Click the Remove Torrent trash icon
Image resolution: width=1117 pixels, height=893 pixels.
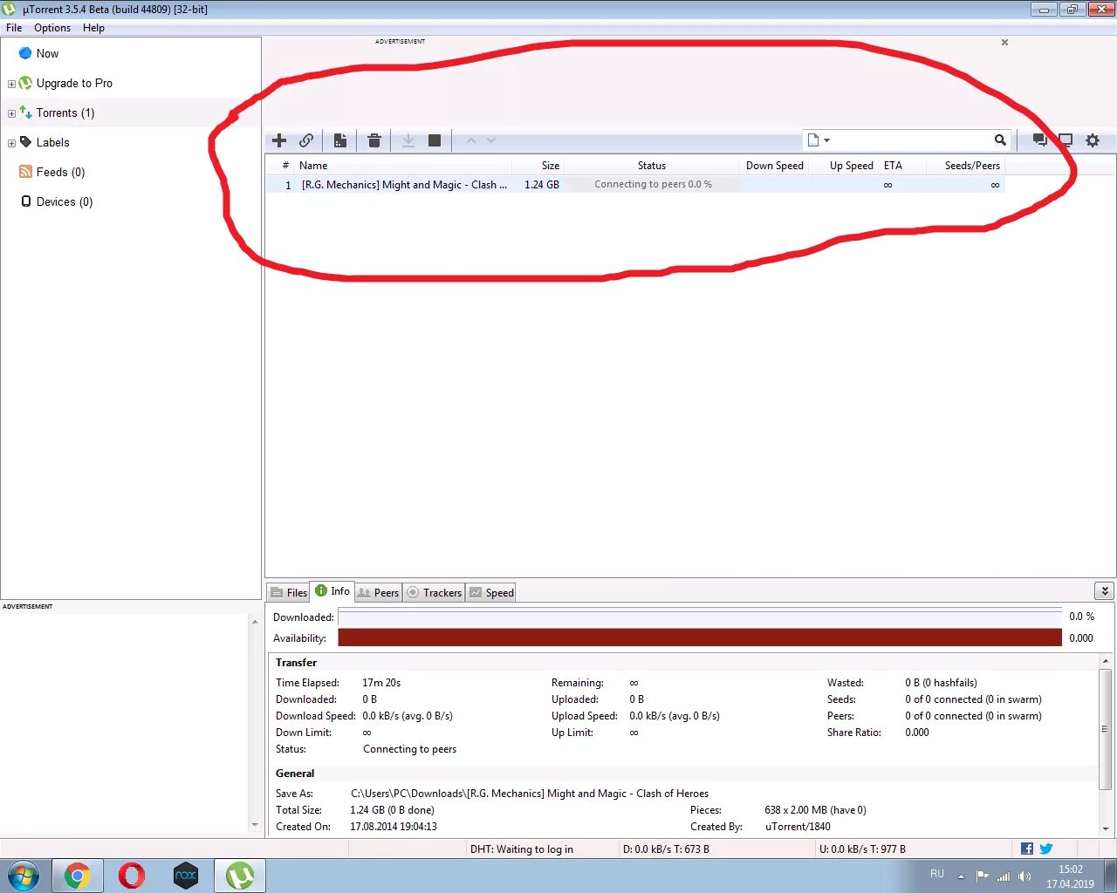point(374,140)
